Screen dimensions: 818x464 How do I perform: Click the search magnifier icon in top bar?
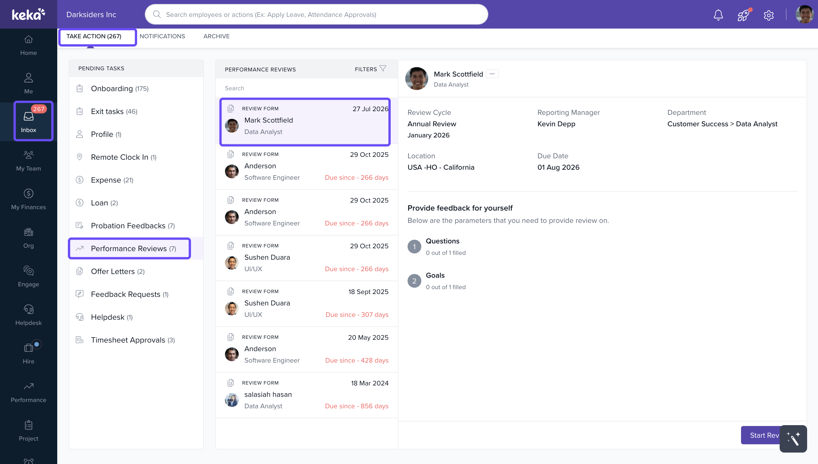(157, 14)
